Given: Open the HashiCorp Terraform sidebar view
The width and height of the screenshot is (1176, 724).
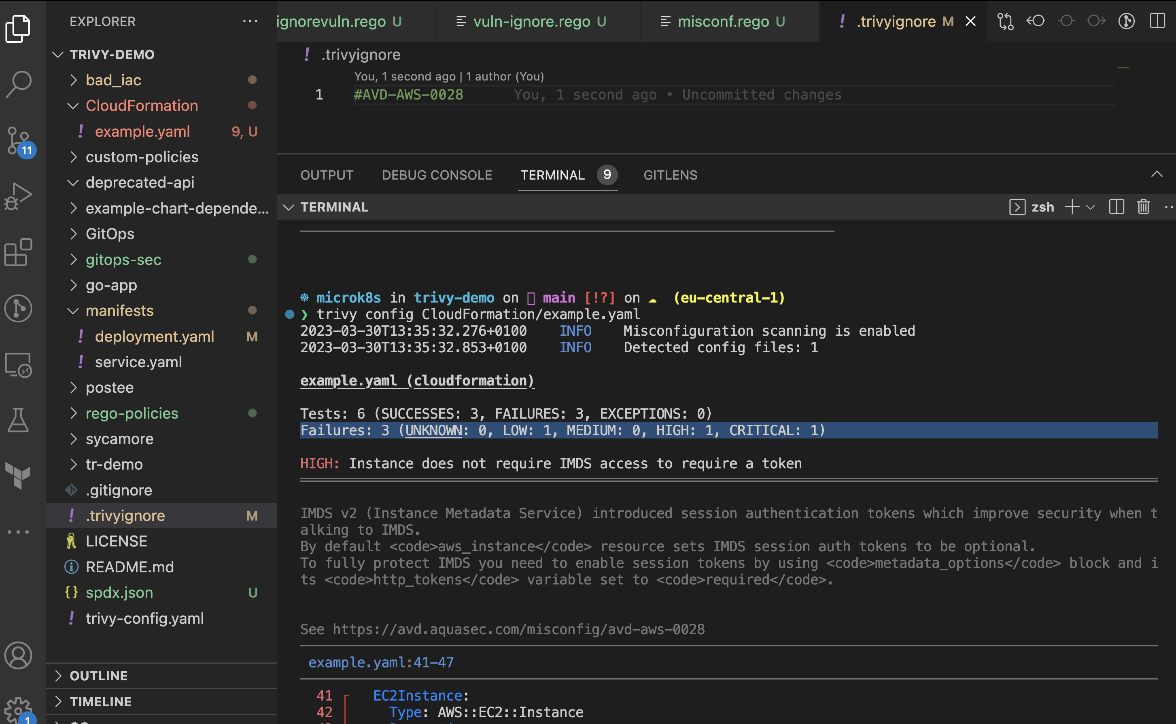Looking at the screenshot, I should point(19,476).
